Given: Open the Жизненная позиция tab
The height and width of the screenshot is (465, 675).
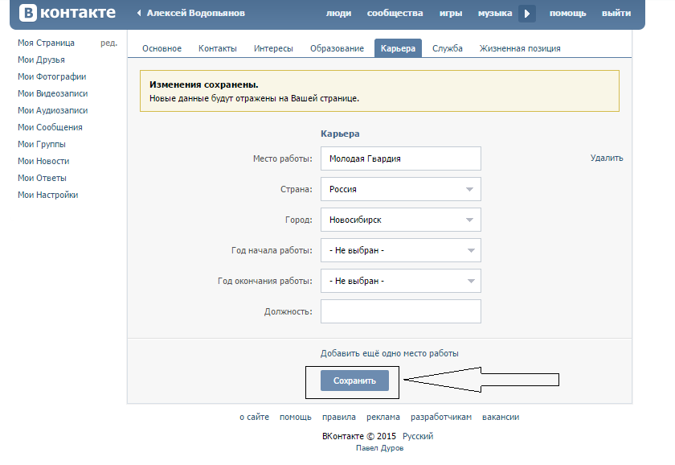Looking at the screenshot, I should pos(520,48).
